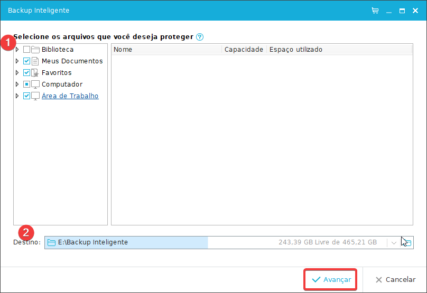
Task: Sort by the Nome column header
Action: 166,50
